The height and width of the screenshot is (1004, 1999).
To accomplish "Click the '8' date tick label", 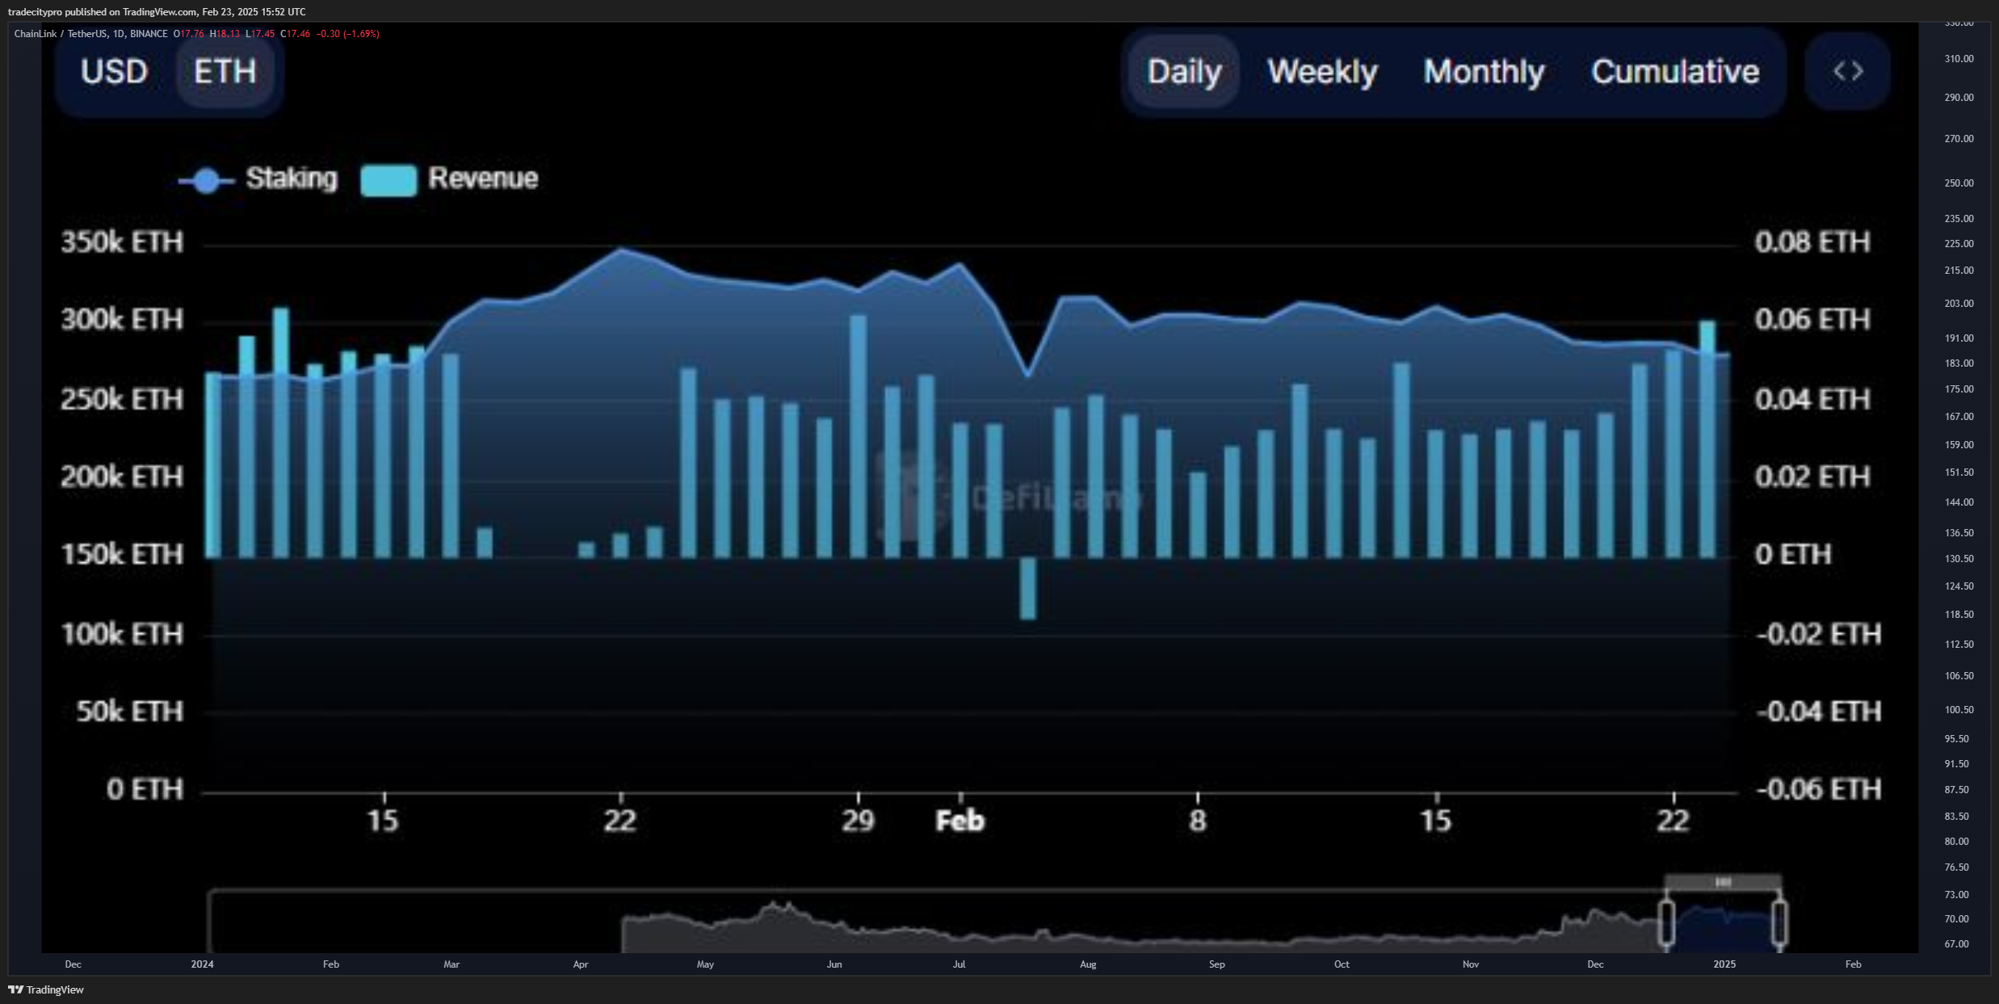I will [1197, 821].
